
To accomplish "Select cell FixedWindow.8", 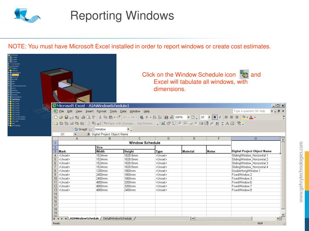I will pyautogui.click(x=256, y=190).
